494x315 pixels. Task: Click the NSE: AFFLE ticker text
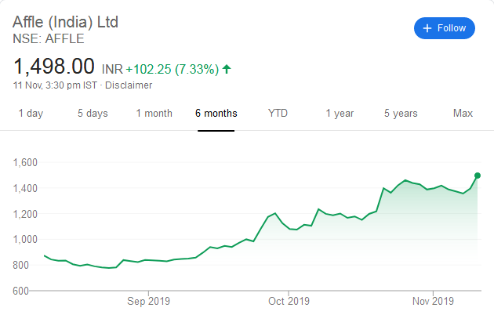tap(48, 38)
